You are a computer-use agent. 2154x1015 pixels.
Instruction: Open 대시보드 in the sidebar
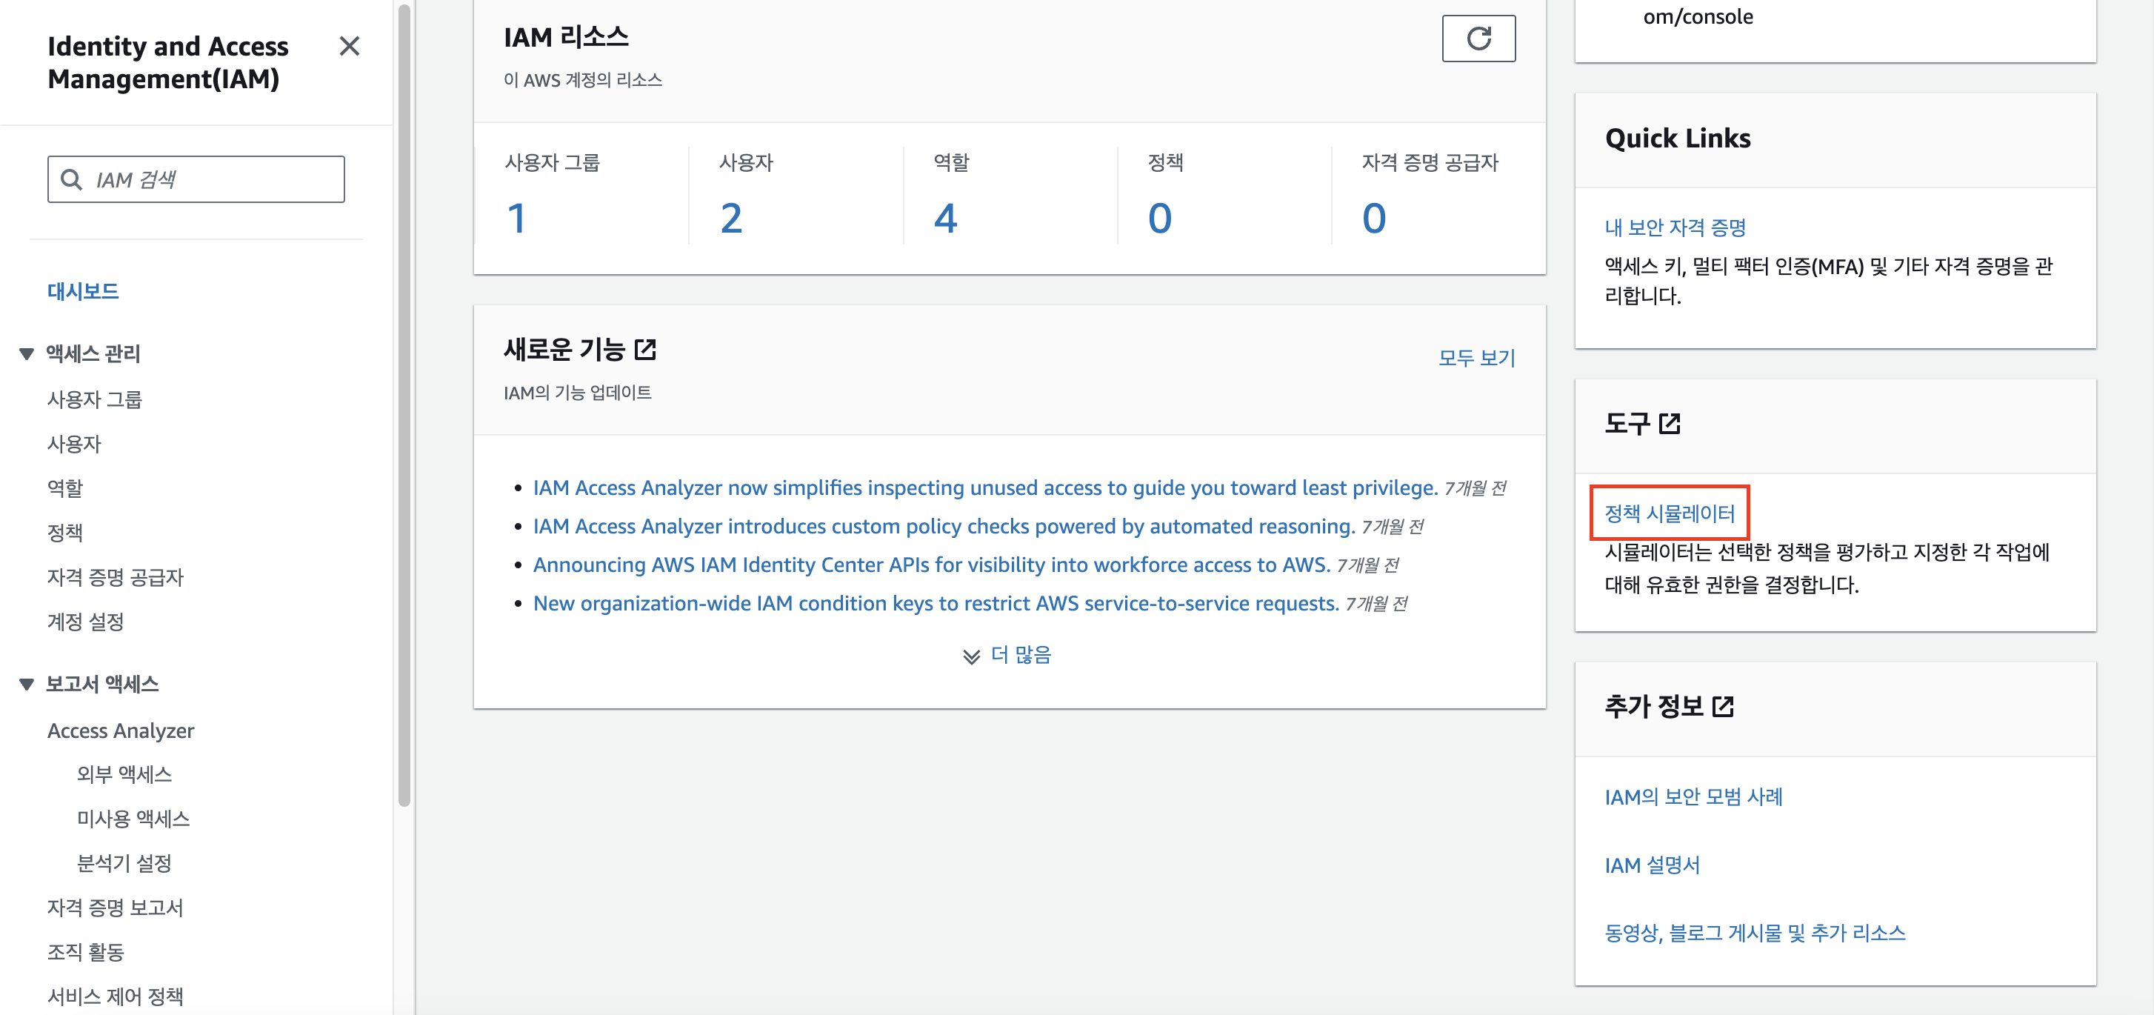(83, 291)
